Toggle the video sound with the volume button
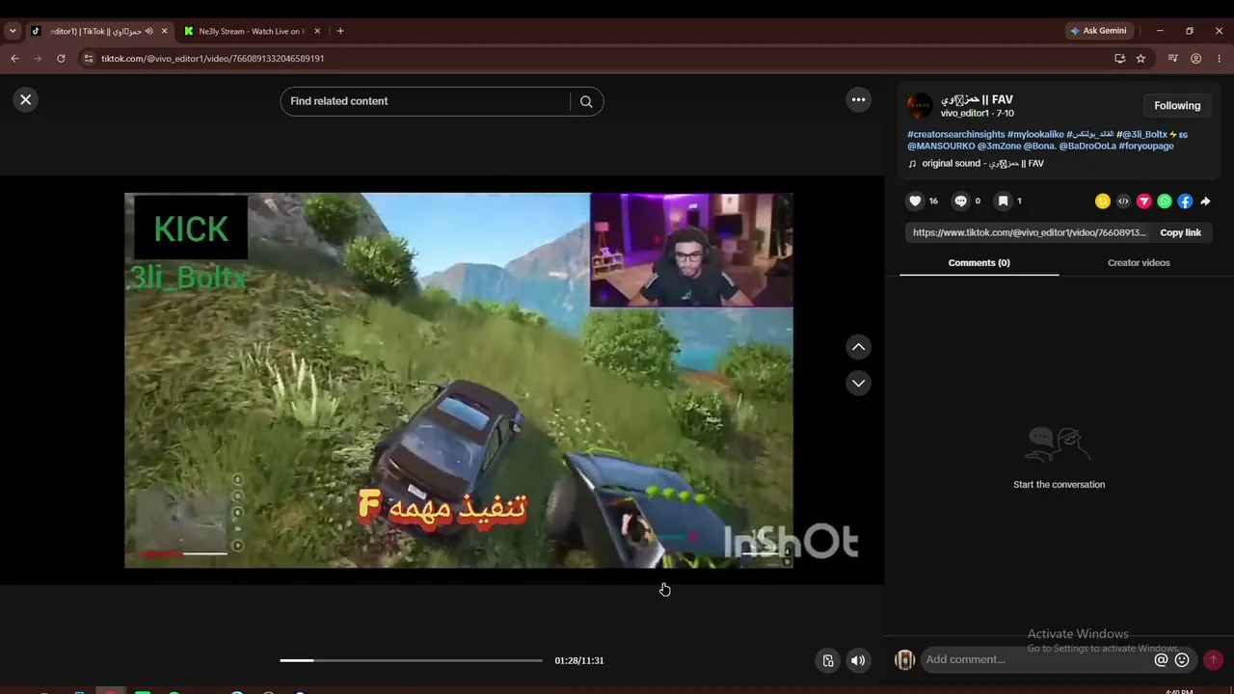Viewport: 1234px width, 694px height. 858,660
